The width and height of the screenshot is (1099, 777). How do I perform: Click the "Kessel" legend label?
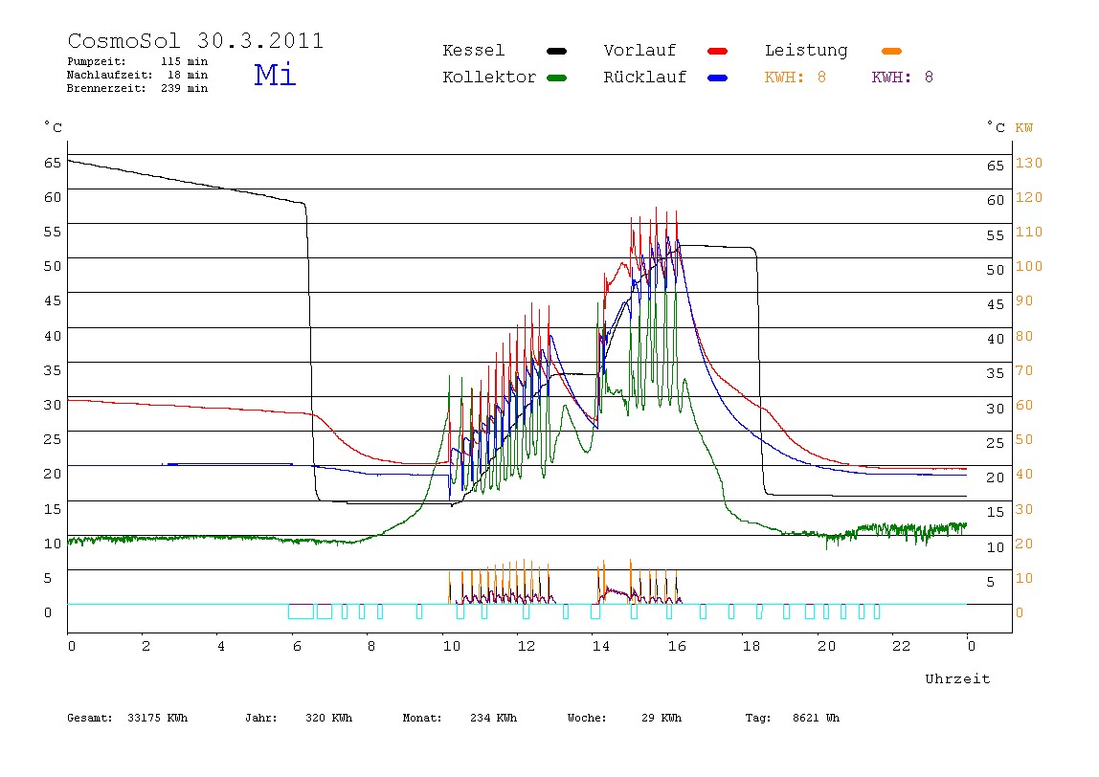pos(473,51)
